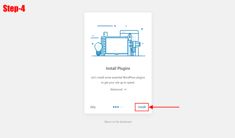Select the second progress dot
The width and height of the screenshot is (235, 138).
click(116, 107)
